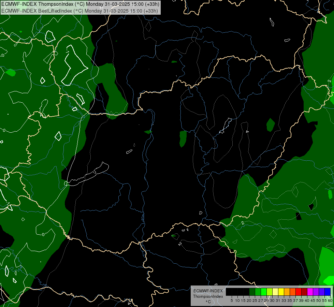
Task: Click legend tick value 25
Action: (255, 301)
